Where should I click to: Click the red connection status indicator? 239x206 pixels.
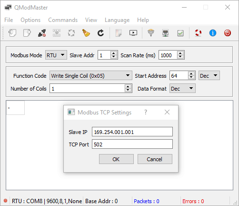click(x=6, y=201)
